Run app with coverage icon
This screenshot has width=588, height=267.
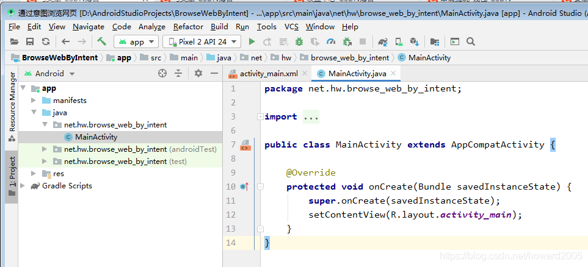click(x=314, y=41)
